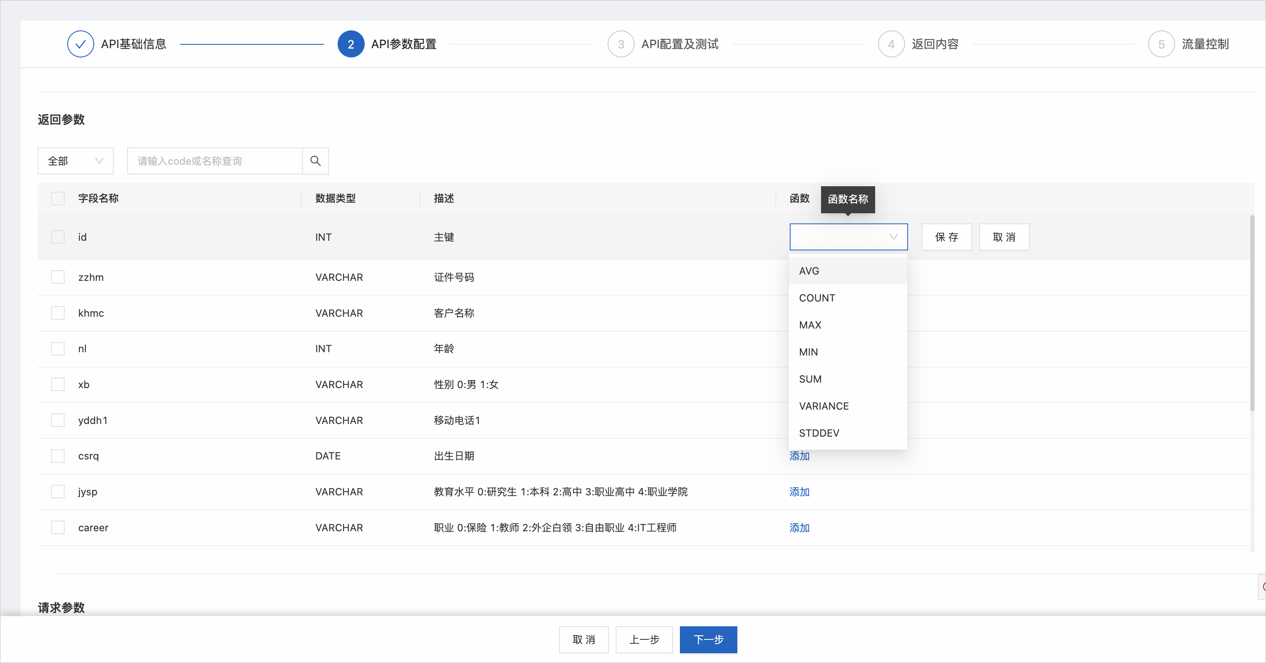Click 添加 link for career row

pyautogui.click(x=799, y=527)
